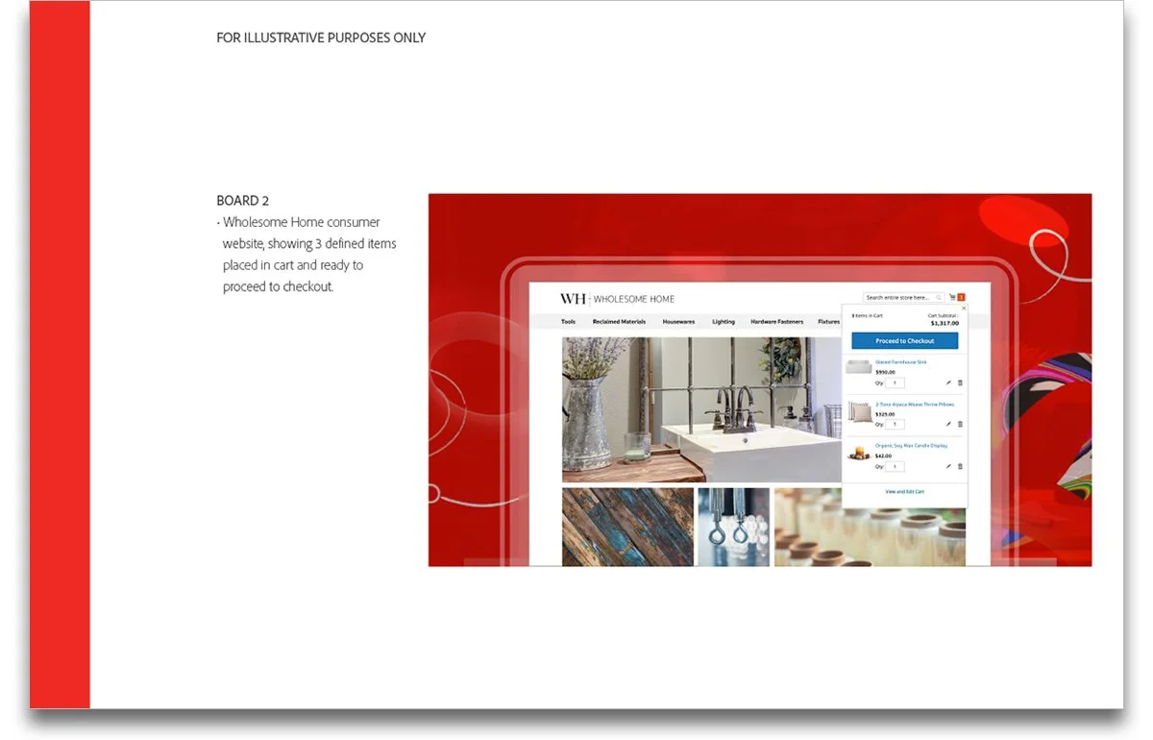Edit the Glazed Farmhouse Sink cart item
Image resolution: width=1153 pixels, height=740 pixels.
tap(948, 382)
